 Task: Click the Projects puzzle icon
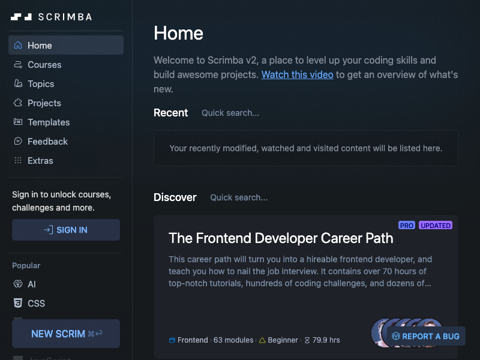[18, 103]
